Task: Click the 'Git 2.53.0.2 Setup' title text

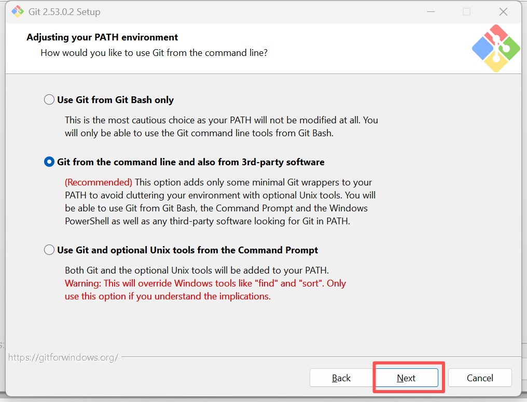Action: click(x=64, y=12)
